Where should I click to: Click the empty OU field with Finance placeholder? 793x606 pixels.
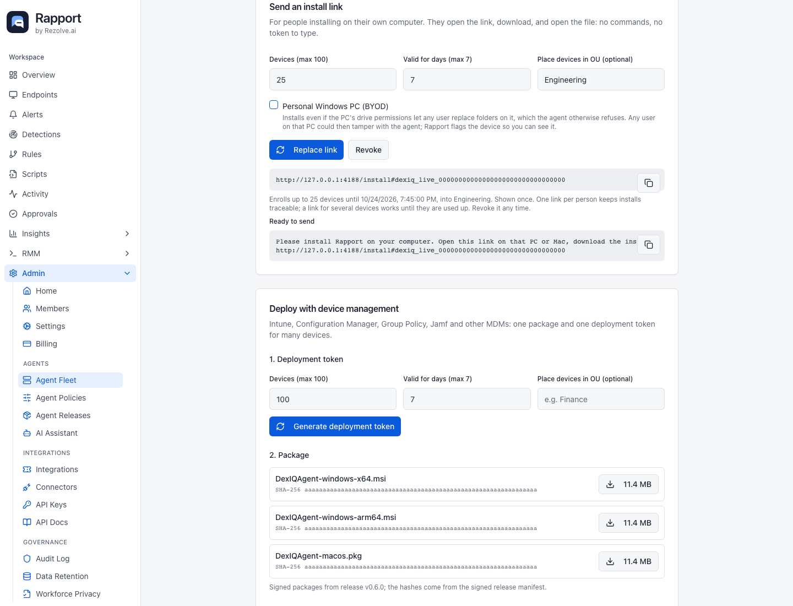(601, 399)
